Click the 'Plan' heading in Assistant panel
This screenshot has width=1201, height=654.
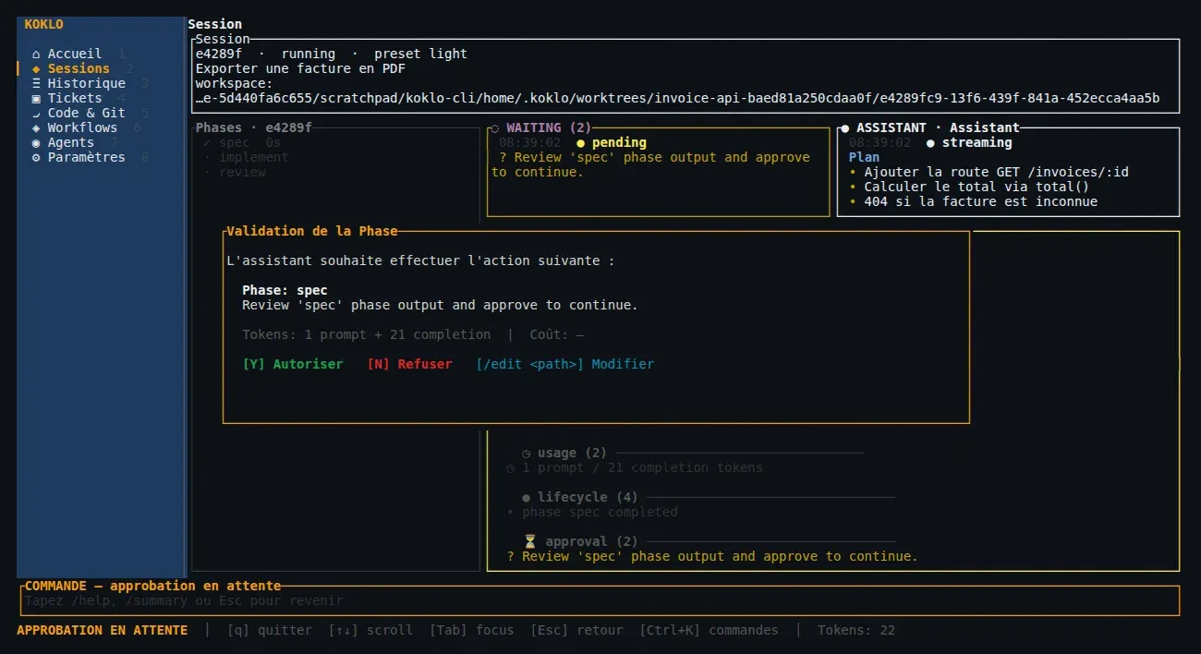pyautogui.click(x=864, y=157)
